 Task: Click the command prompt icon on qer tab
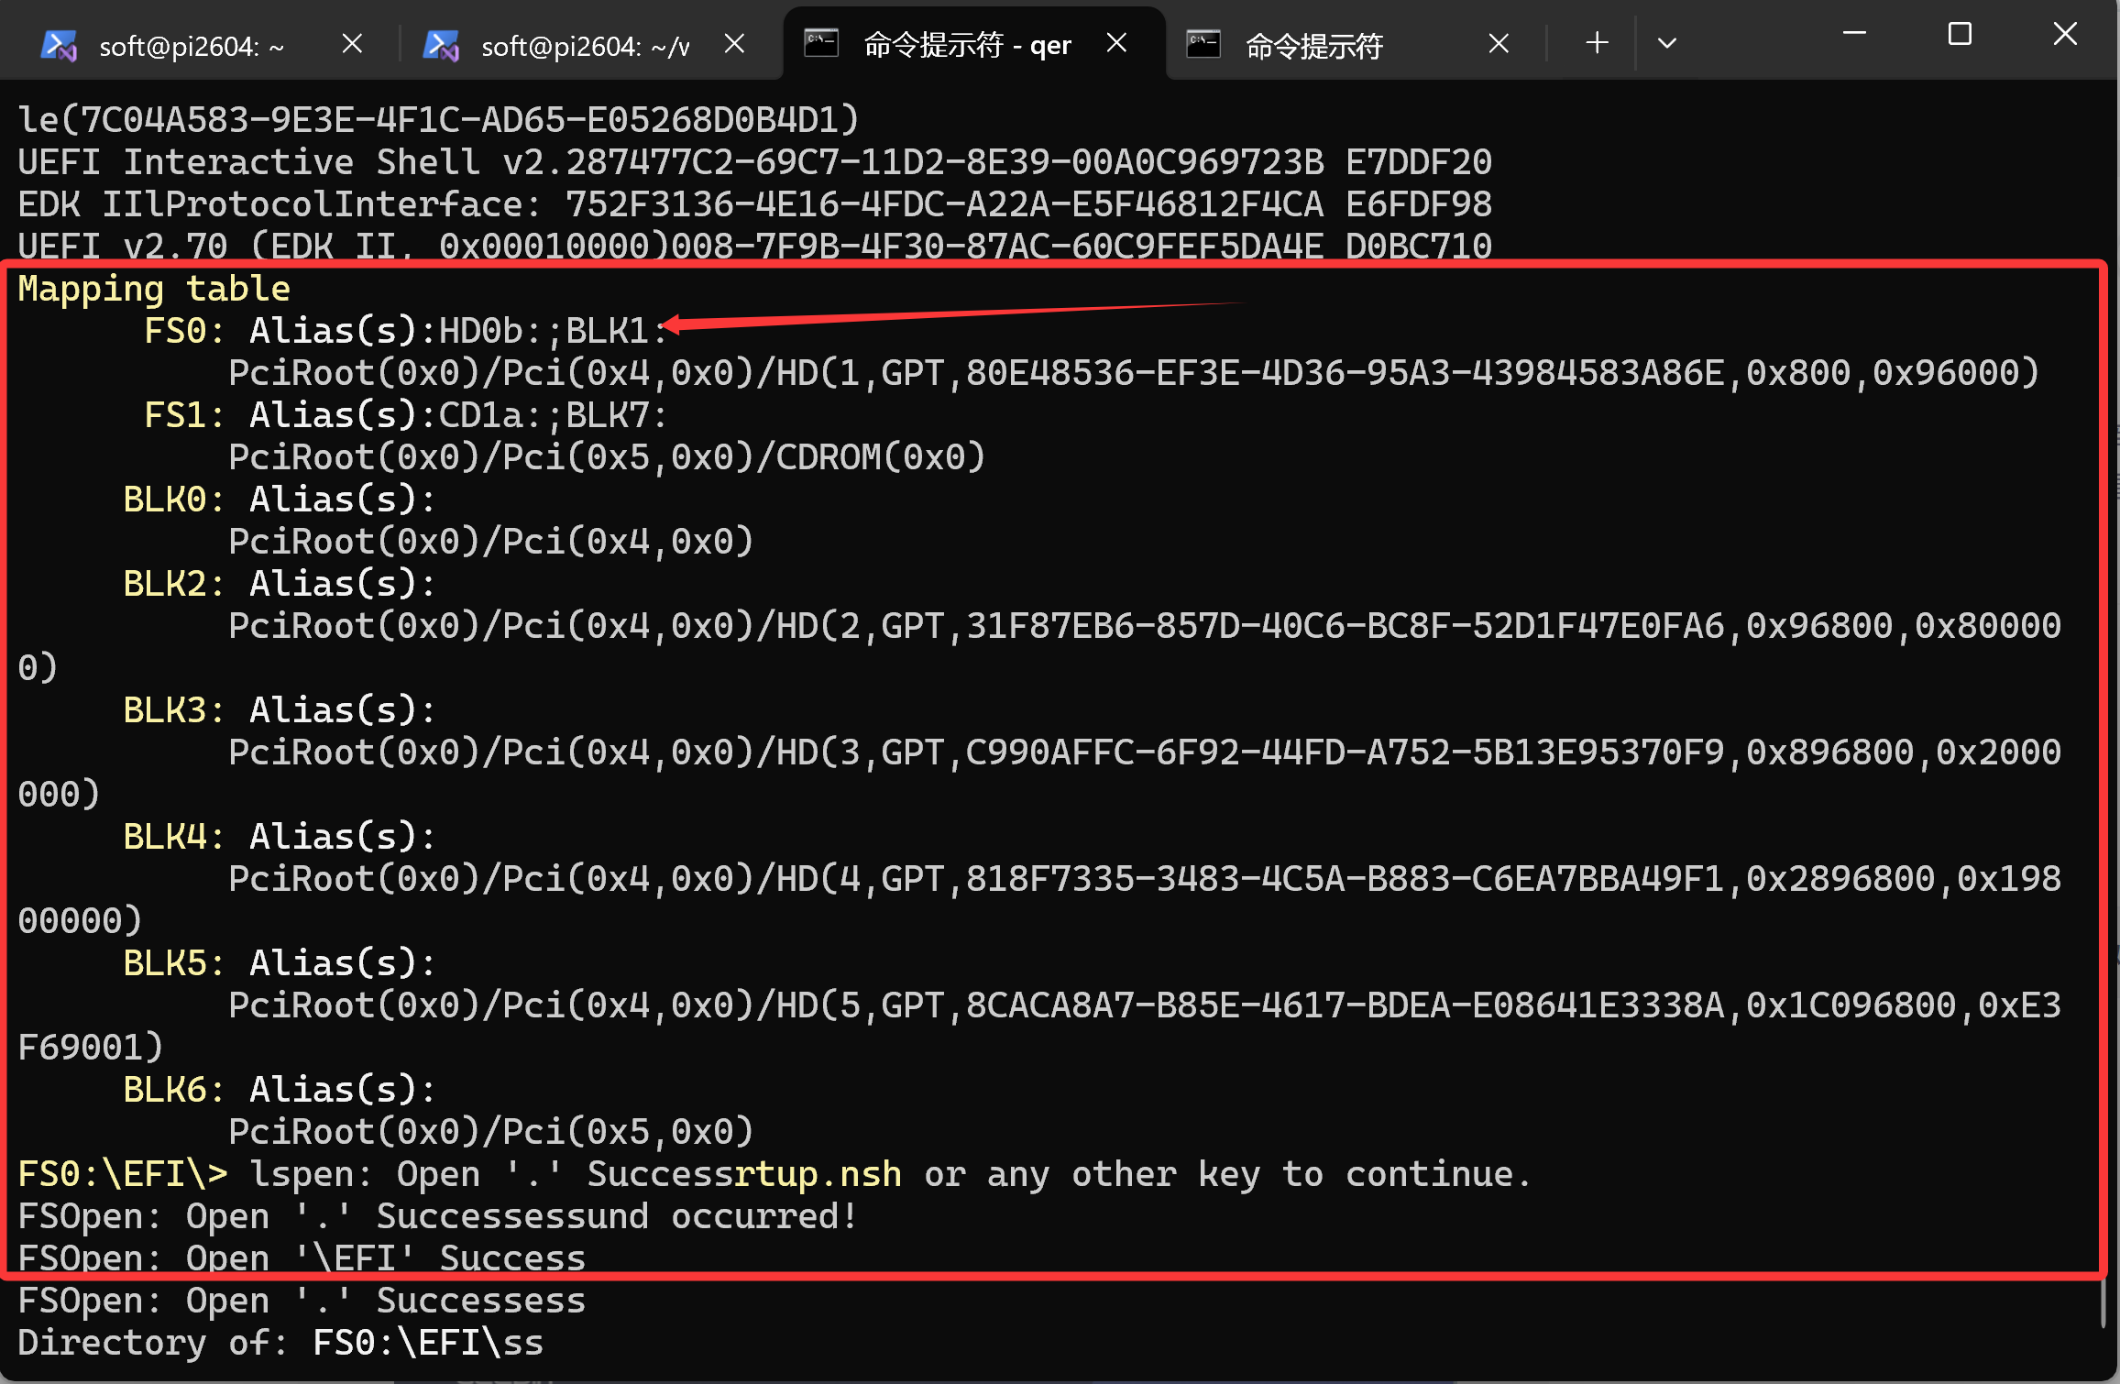tap(821, 43)
